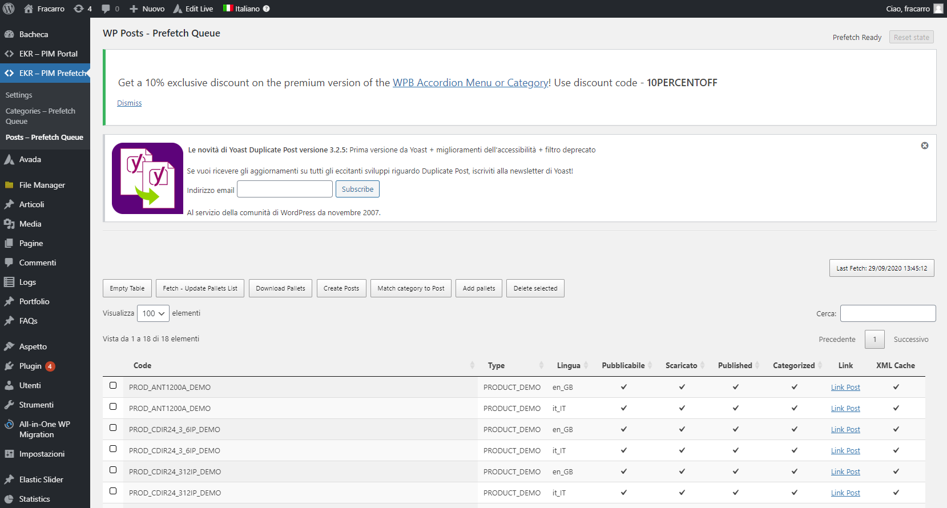Select the PROD_CDIR24_3_6IP_DEMO en_GB row checkbox

(113, 428)
